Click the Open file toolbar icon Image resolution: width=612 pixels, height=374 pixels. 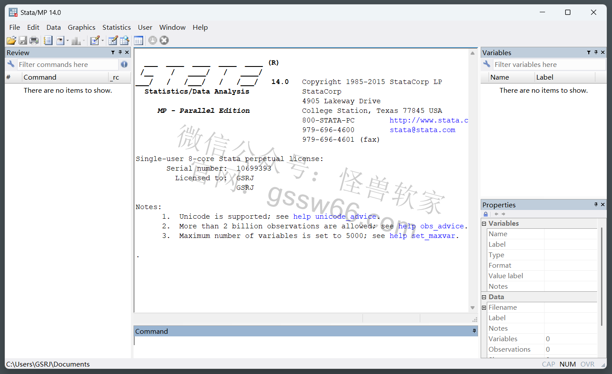pos(11,41)
